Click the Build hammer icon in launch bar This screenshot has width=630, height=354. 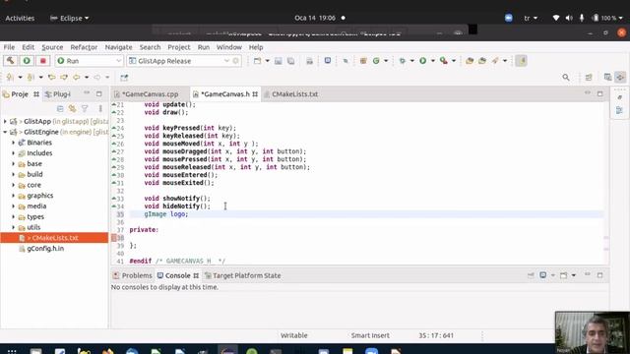(10, 61)
